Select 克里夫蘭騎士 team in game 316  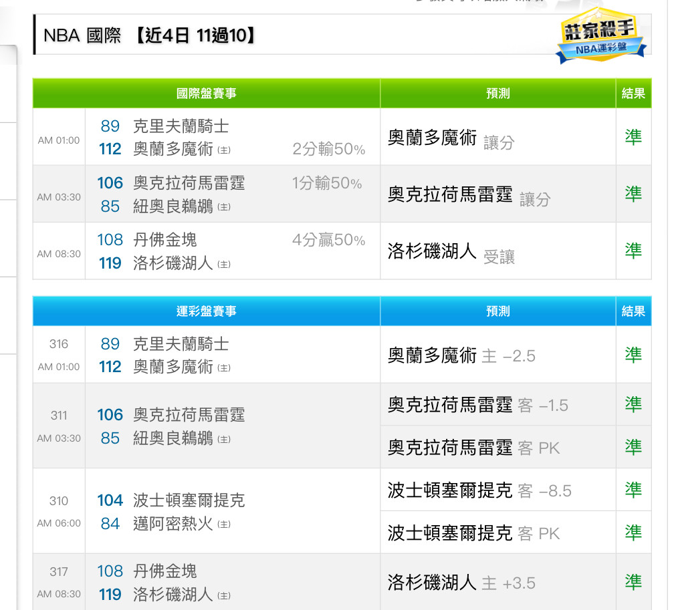point(181,344)
